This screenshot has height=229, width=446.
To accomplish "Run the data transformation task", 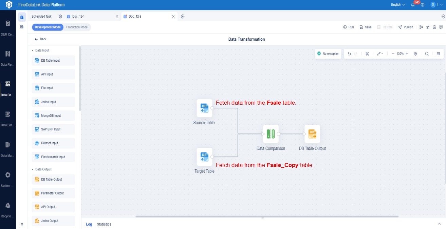I will coord(349,27).
